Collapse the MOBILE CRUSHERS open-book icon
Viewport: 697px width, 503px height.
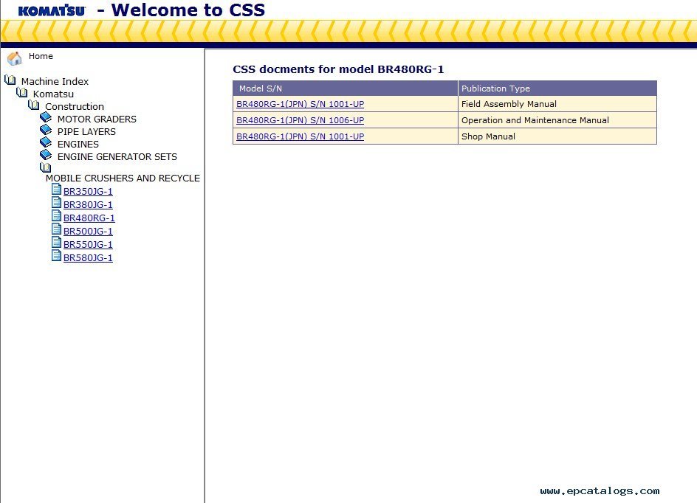(45, 167)
